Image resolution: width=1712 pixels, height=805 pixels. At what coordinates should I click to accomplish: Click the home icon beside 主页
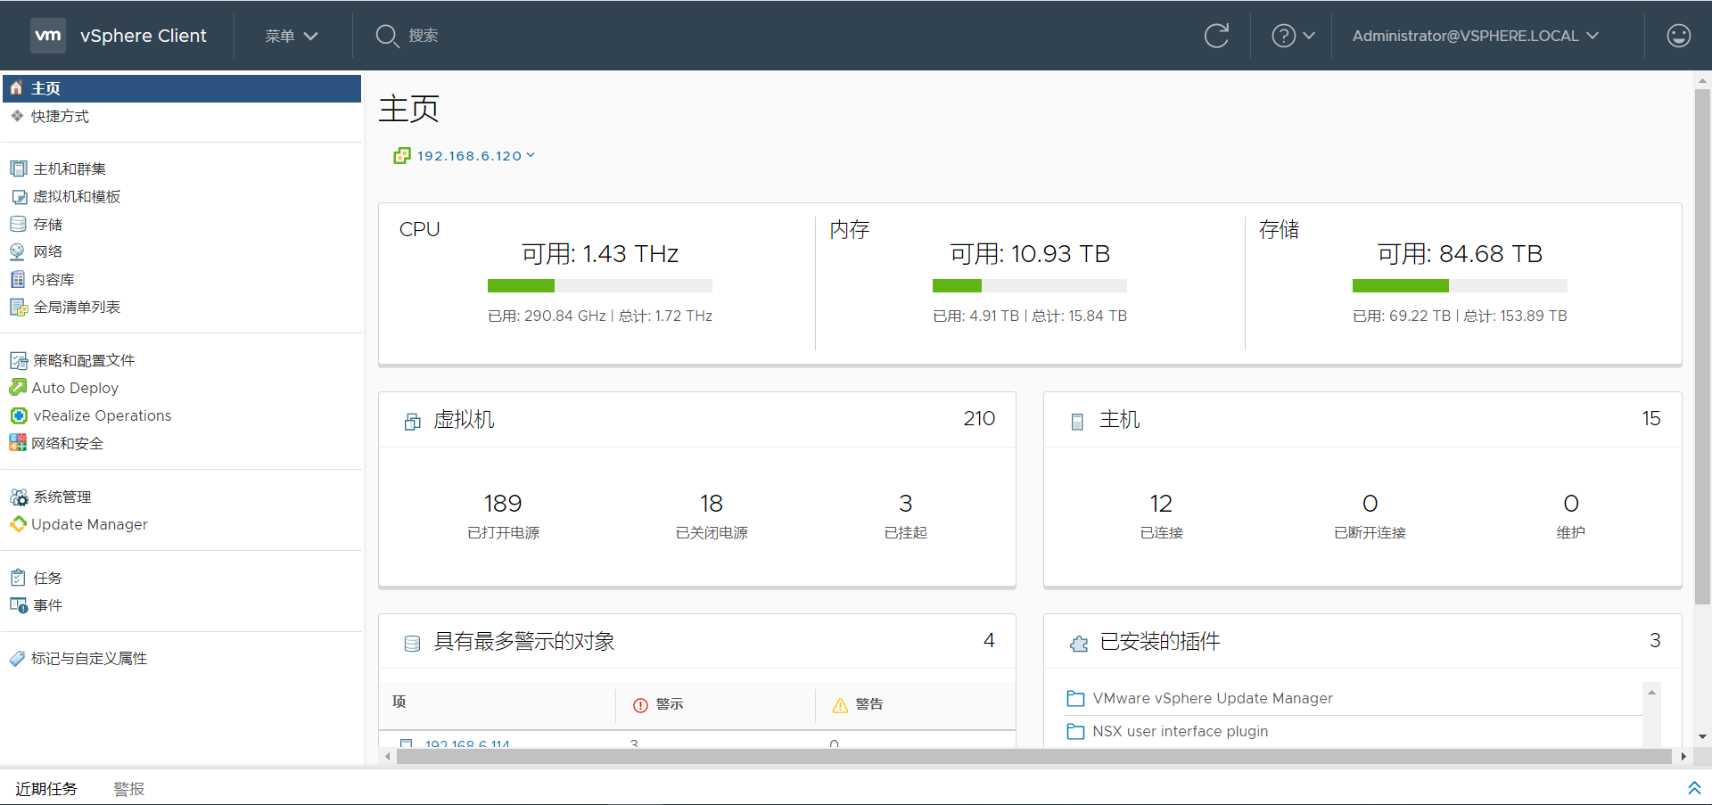tap(16, 88)
